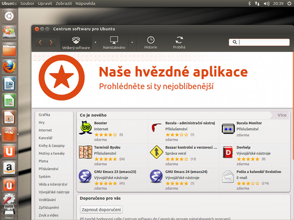This screenshot has height=220, width=294.
Task: Click the GNU Emacs 23 icon
Action: pyautogui.click(x=85, y=176)
